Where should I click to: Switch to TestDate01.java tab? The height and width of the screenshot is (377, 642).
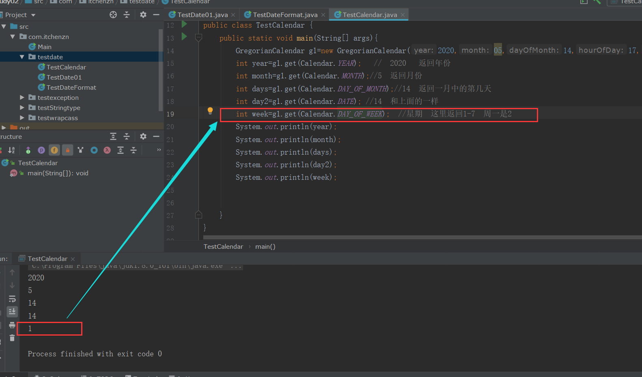(203, 15)
